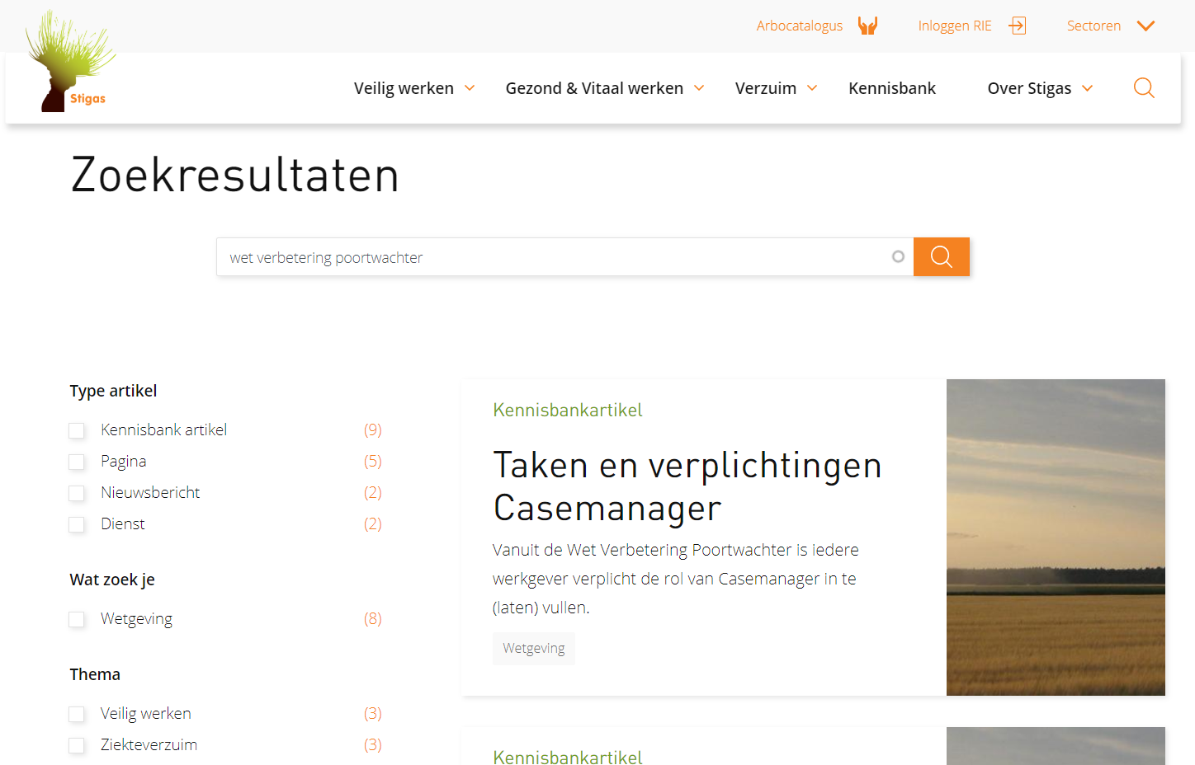Viewport: 1195px width, 765px height.
Task: Open site search via header magnifier icon
Action: coord(1144,88)
